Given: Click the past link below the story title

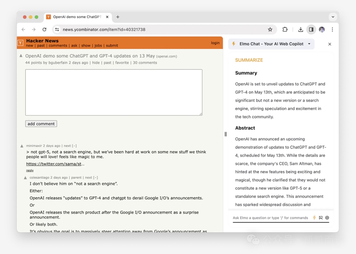Looking at the screenshot, I should tap(108, 63).
